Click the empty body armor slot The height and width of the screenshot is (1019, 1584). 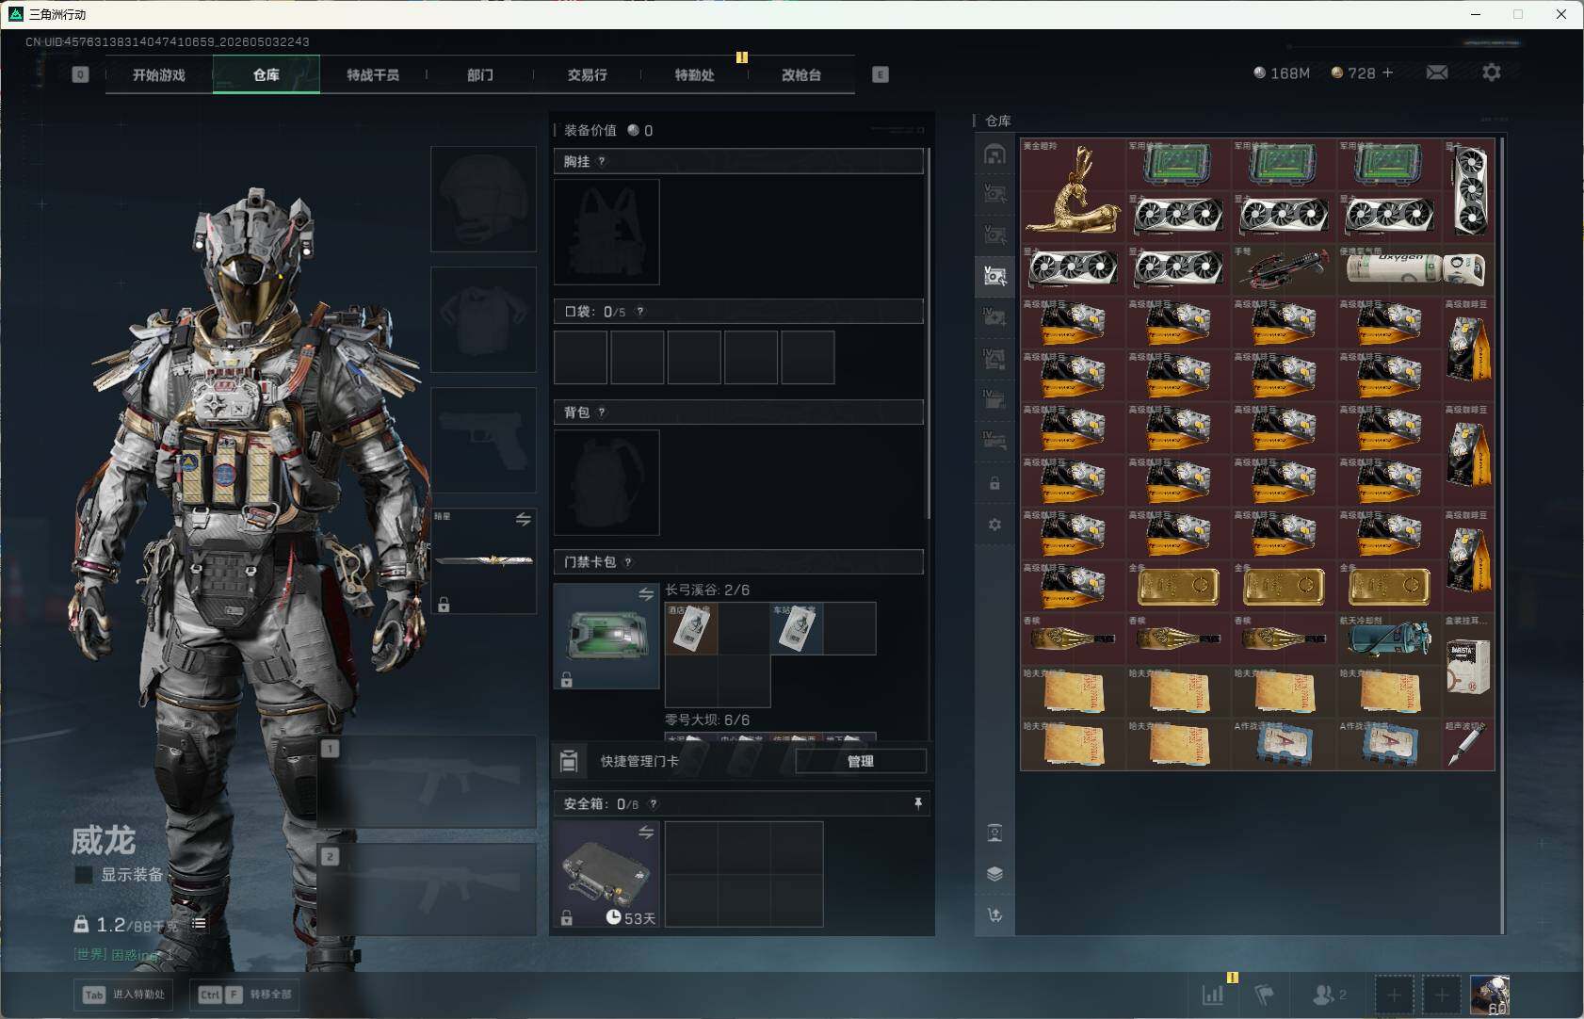pyautogui.click(x=484, y=319)
